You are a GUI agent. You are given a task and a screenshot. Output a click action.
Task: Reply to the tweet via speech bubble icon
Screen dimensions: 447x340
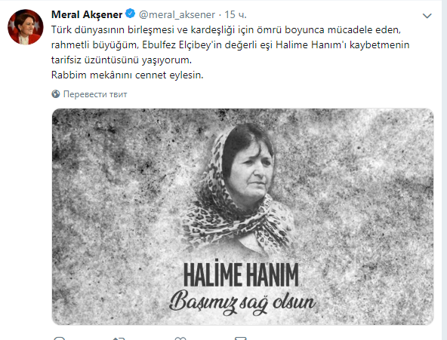[x=60, y=338]
